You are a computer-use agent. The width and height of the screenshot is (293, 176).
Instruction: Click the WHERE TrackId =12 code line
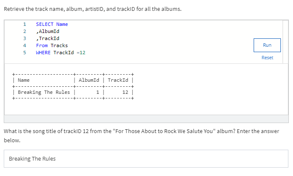coord(61,53)
